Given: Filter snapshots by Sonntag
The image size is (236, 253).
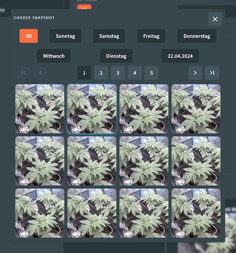Looking at the screenshot, I should click(65, 36).
